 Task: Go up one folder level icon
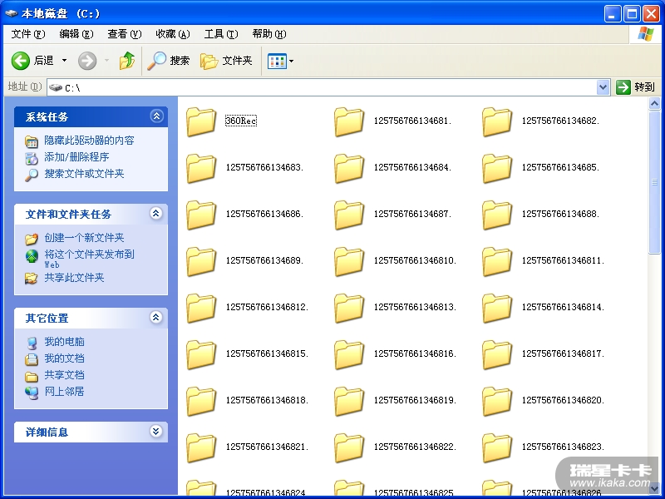[x=127, y=61]
